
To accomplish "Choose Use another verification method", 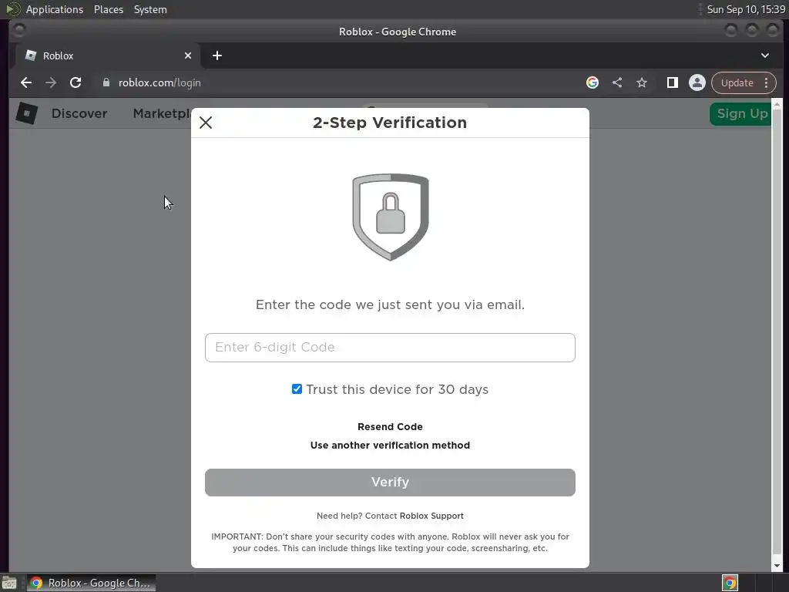I will (x=390, y=446).
